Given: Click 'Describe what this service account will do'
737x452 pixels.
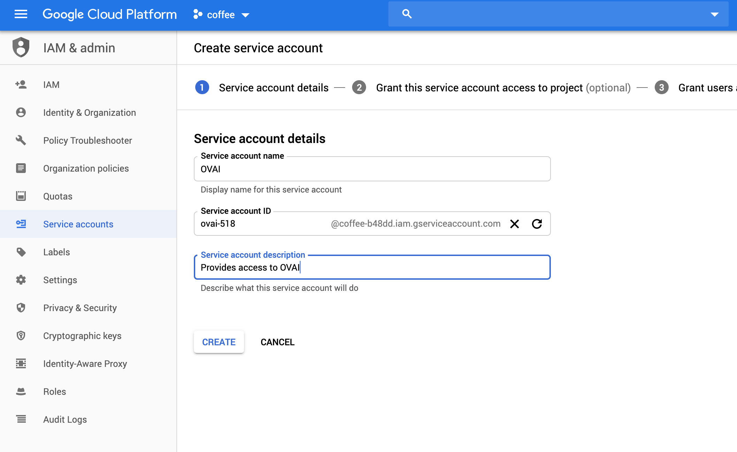Looking at the screenshot, I should point(279,288).
